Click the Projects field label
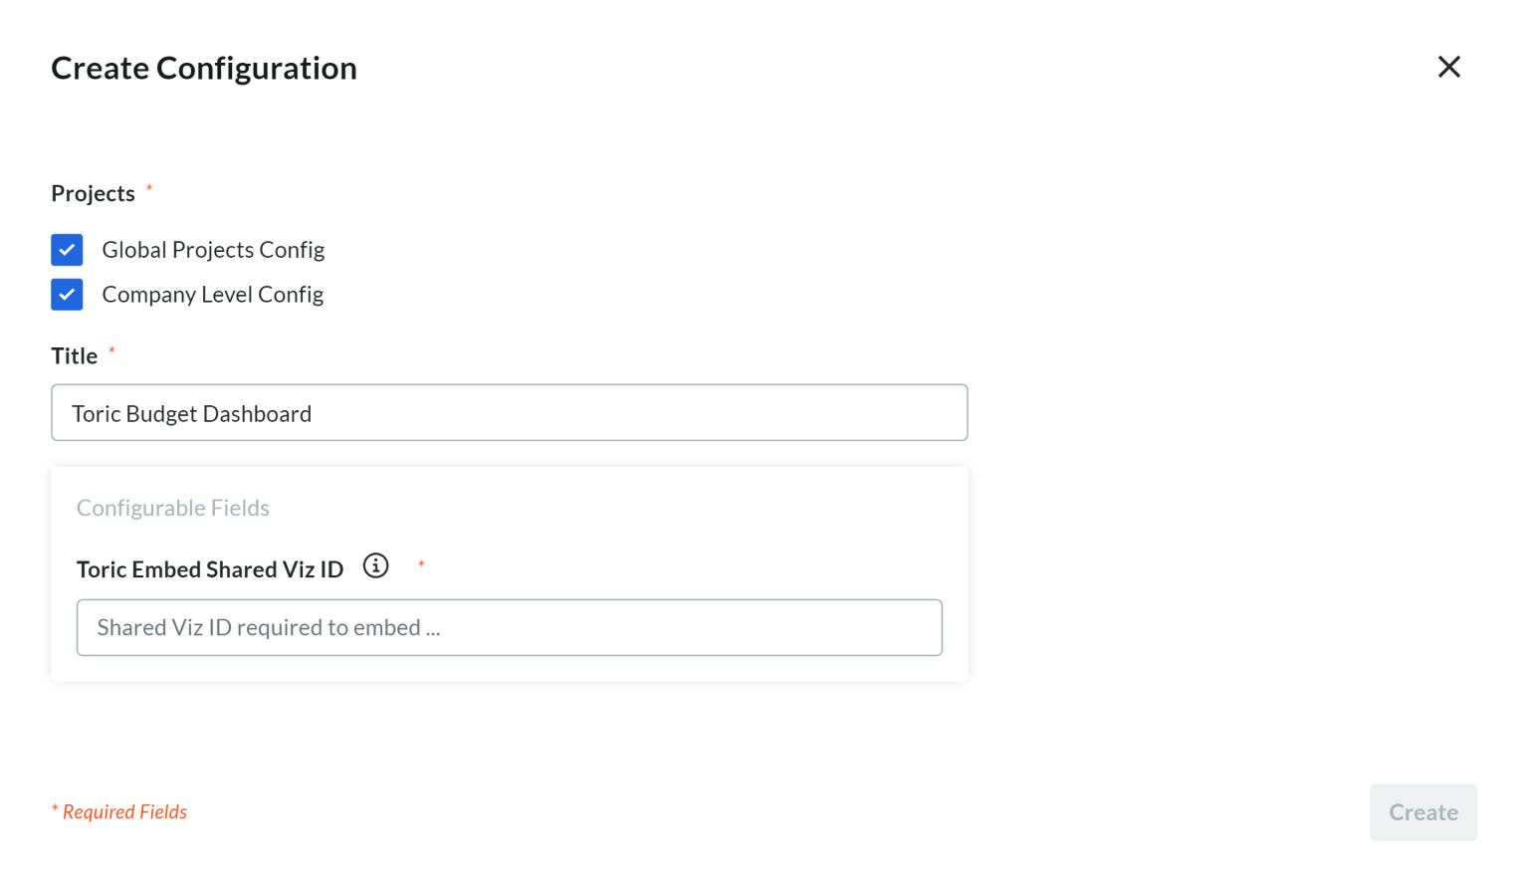Screen dimensions: 1529x892 coord(93,193)
